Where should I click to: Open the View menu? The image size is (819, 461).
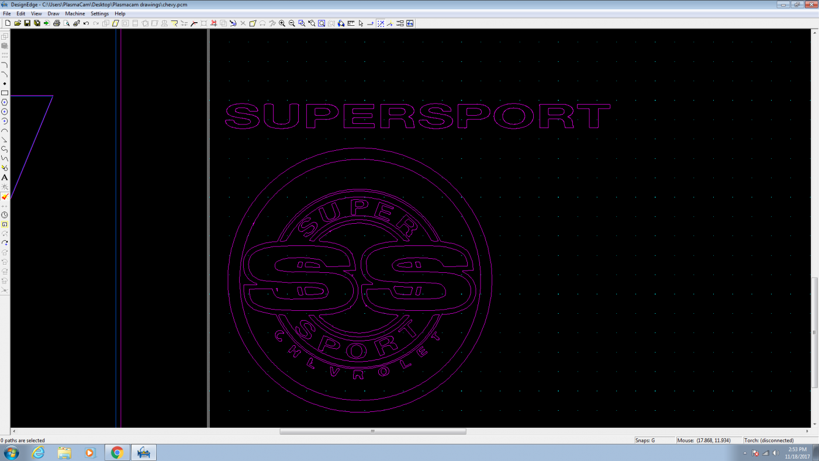point(36,13)
